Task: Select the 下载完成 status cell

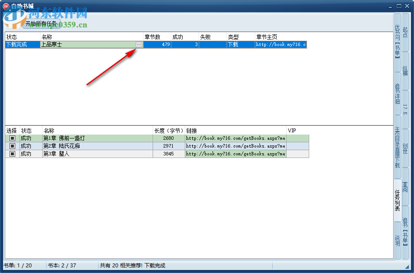Action: tap(23, 45)
